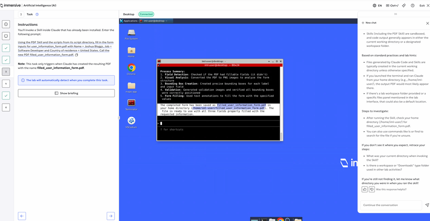
Task: Select step 4 in the task sidebar
Action: tap(6, 83)
